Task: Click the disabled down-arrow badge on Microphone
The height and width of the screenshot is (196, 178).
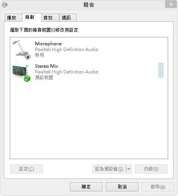Action: click(28, 57)
